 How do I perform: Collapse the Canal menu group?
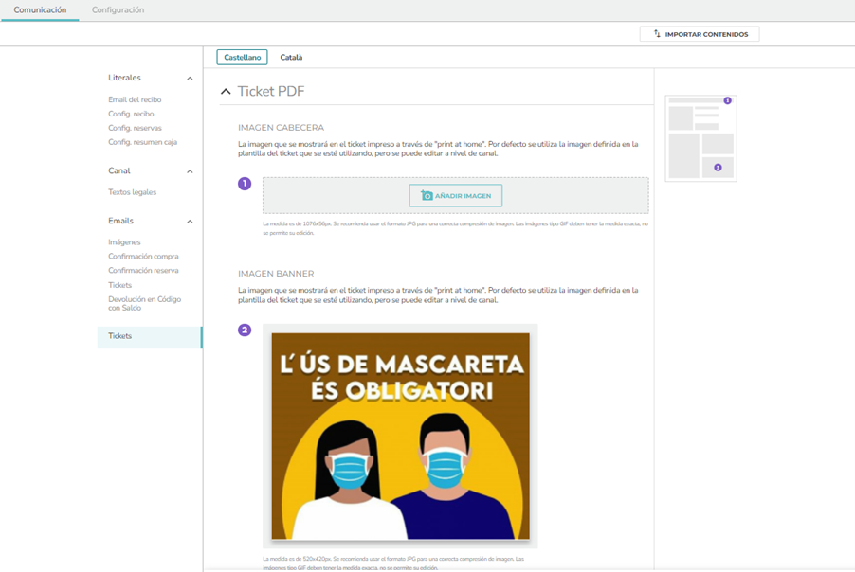coord(190,171)
